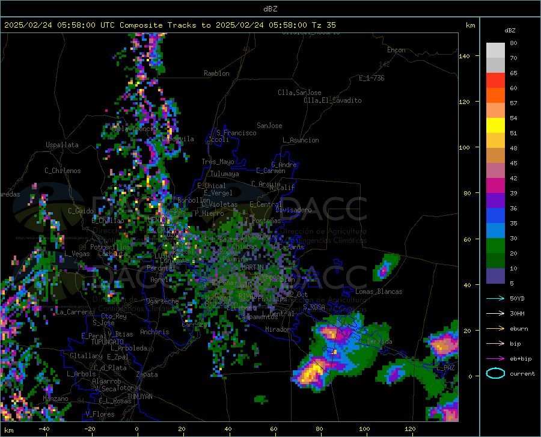This screenshot has width=541, height=437.
Task: Click the 'Encon' map label
Action: [396, 50]
